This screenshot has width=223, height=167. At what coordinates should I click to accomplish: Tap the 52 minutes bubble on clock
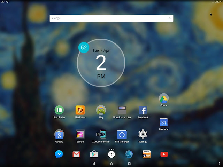click(x=84, y=47)
